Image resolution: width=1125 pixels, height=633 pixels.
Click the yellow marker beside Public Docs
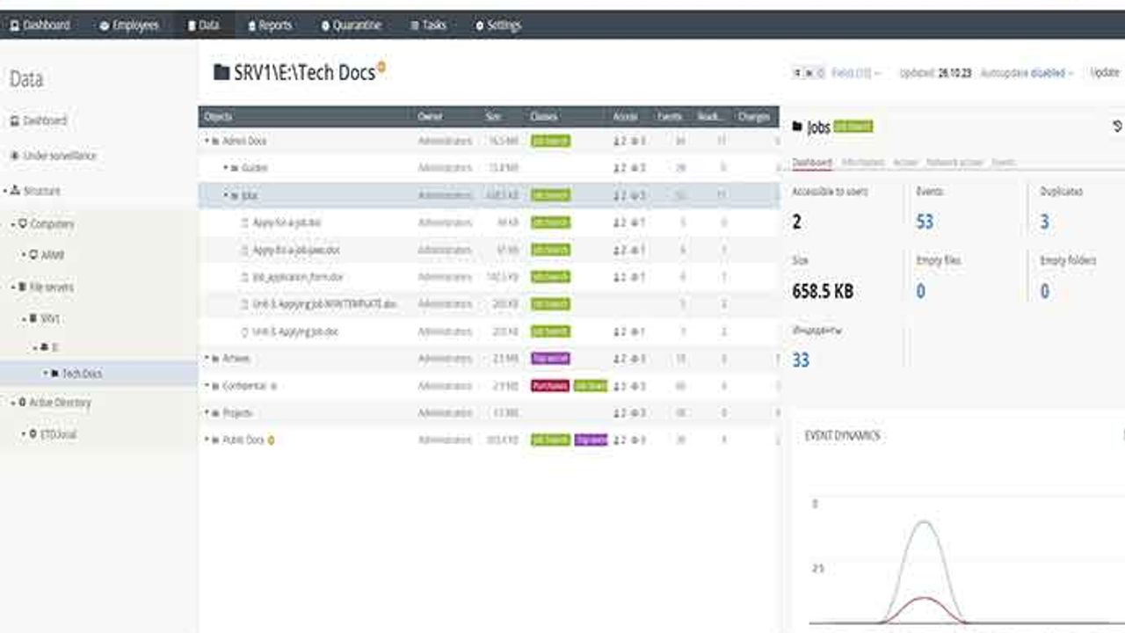pyautogui.click(x=271, y=440)
